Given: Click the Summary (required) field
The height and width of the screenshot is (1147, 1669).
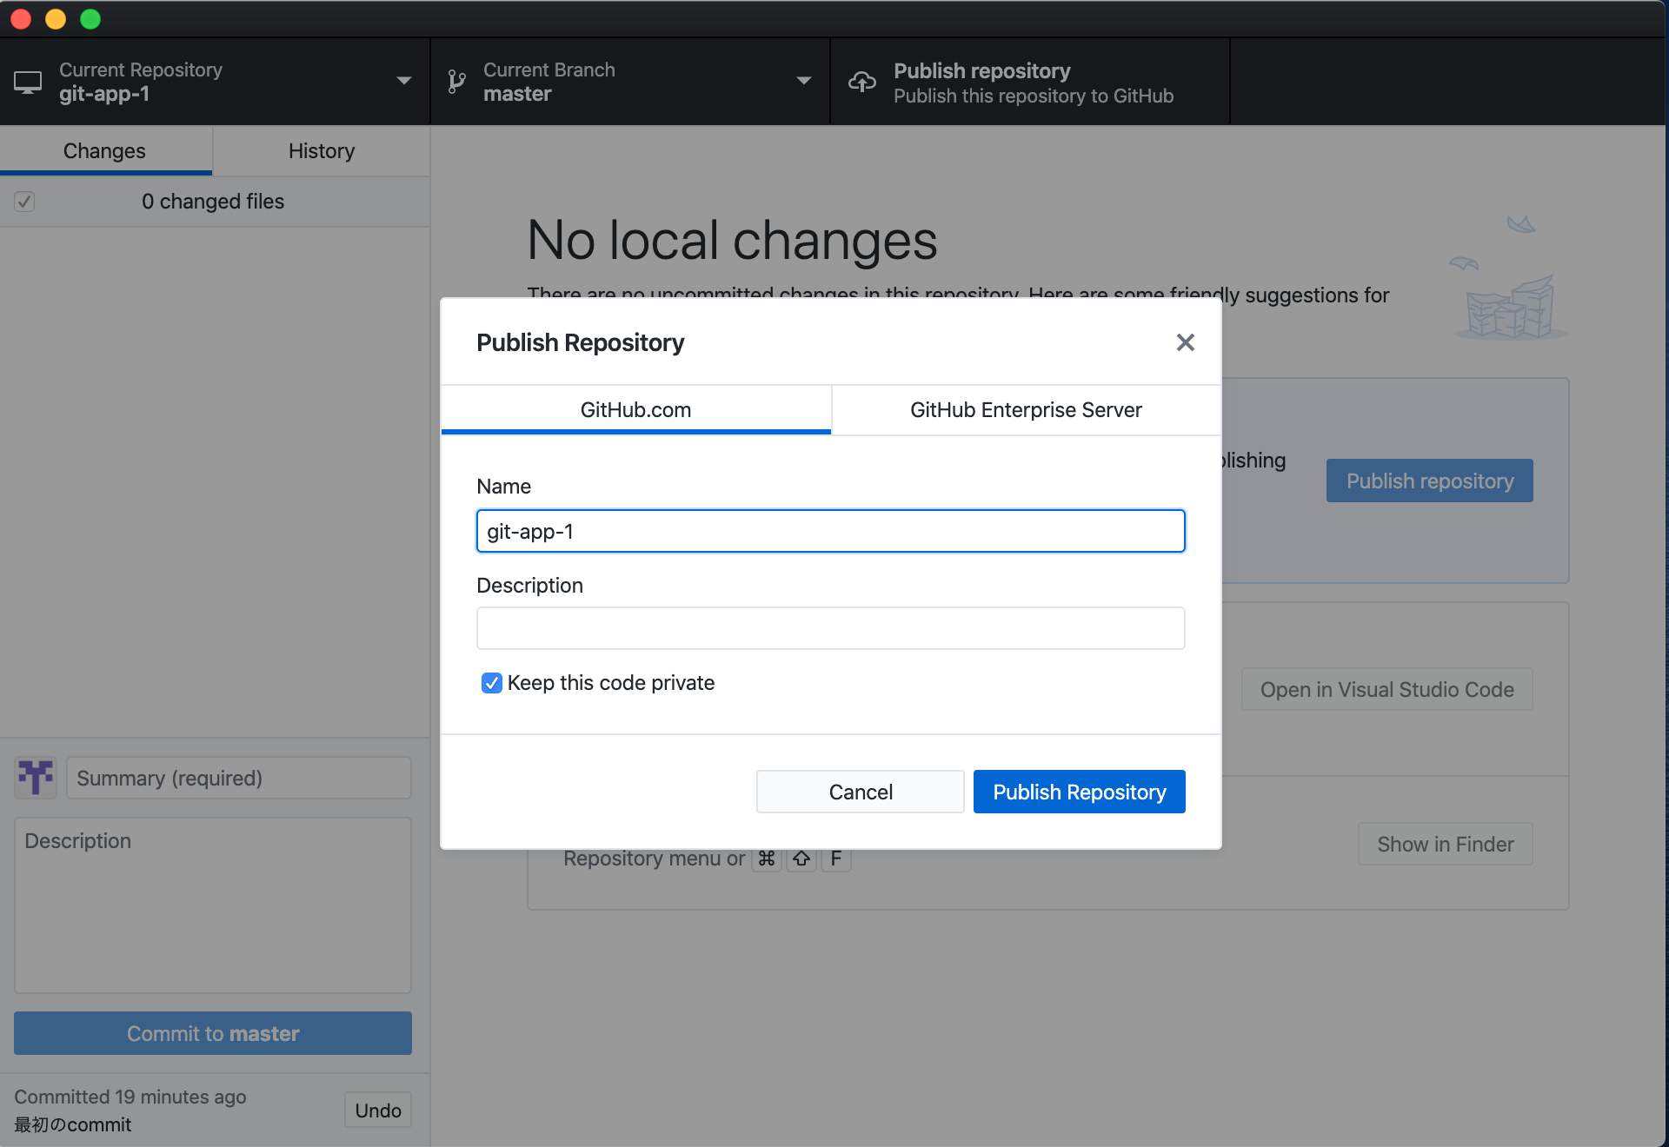Looking at the screenshot, I should coord(238,778).
